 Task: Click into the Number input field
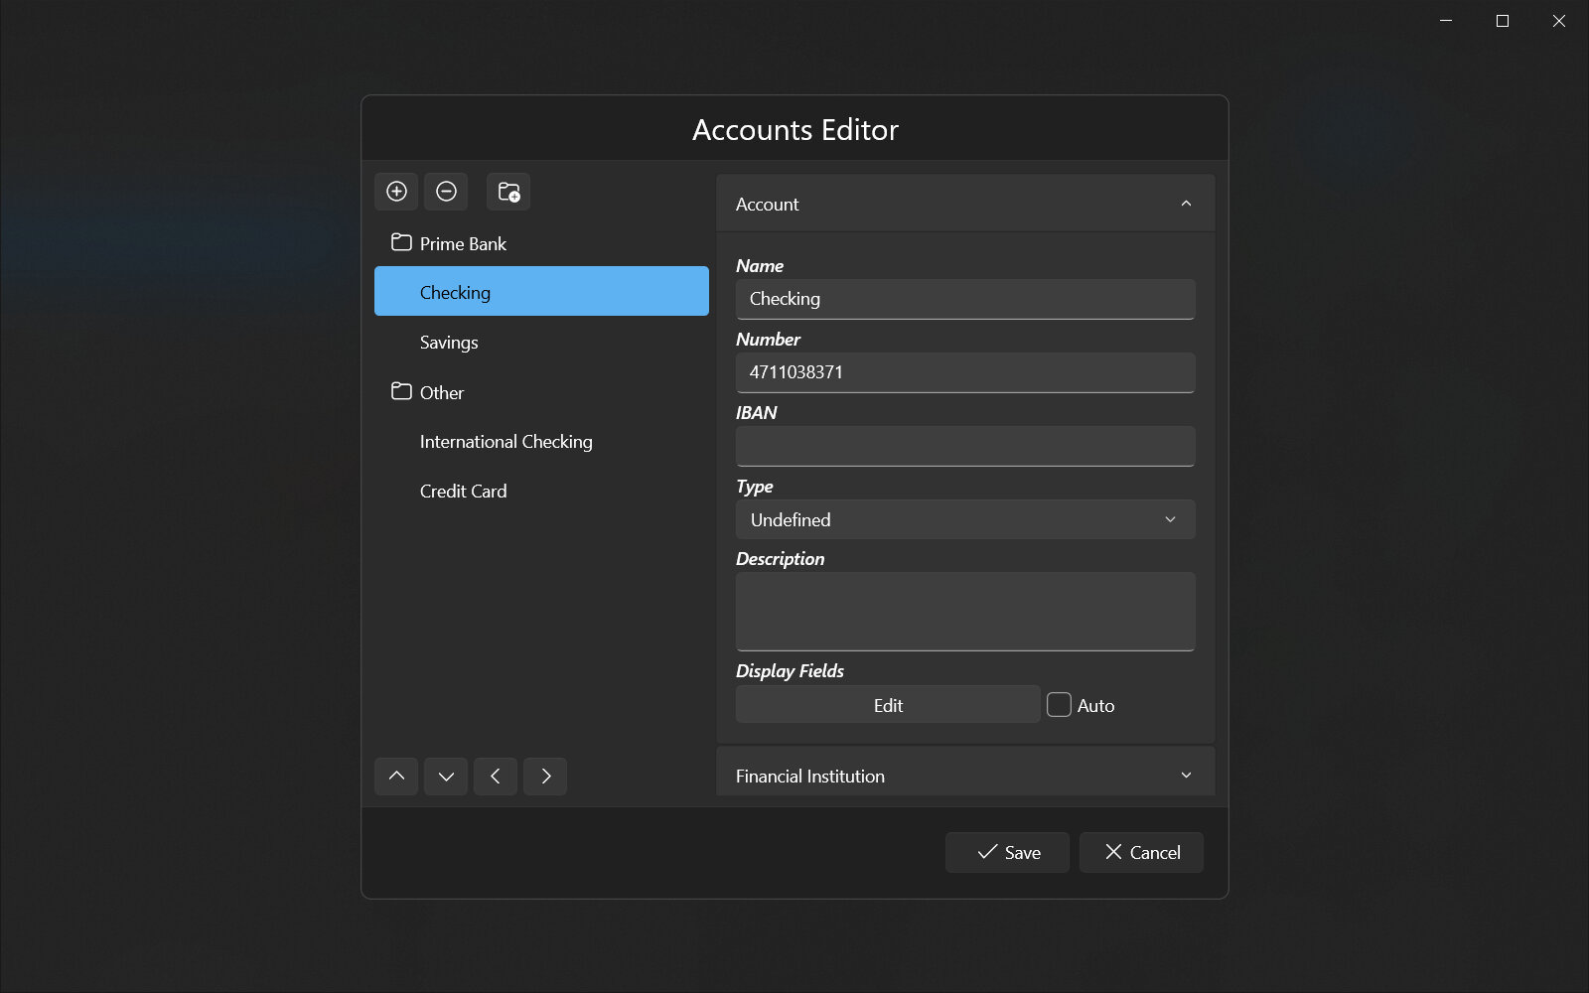click(x=965, y=372)
